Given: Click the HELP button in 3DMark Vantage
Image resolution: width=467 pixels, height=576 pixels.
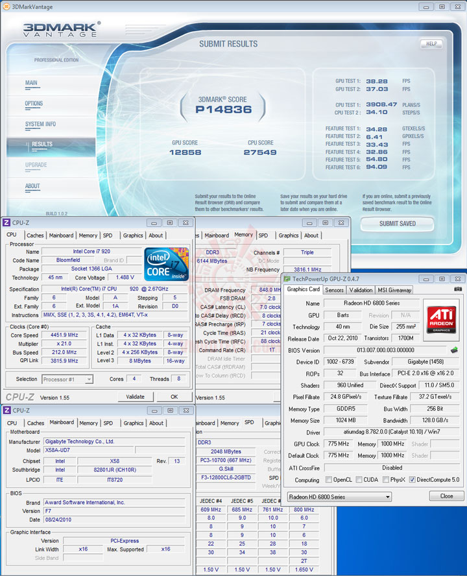Looking at the screenshot, I should click(431, 43).
